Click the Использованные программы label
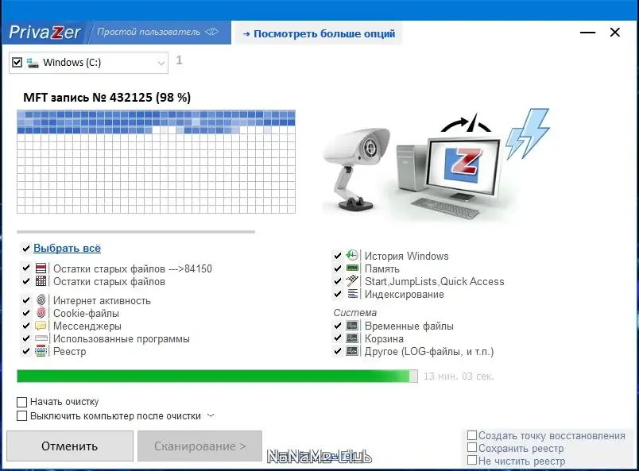The width and height of the screenshot is (639, 471). click(x=122, y=338)
